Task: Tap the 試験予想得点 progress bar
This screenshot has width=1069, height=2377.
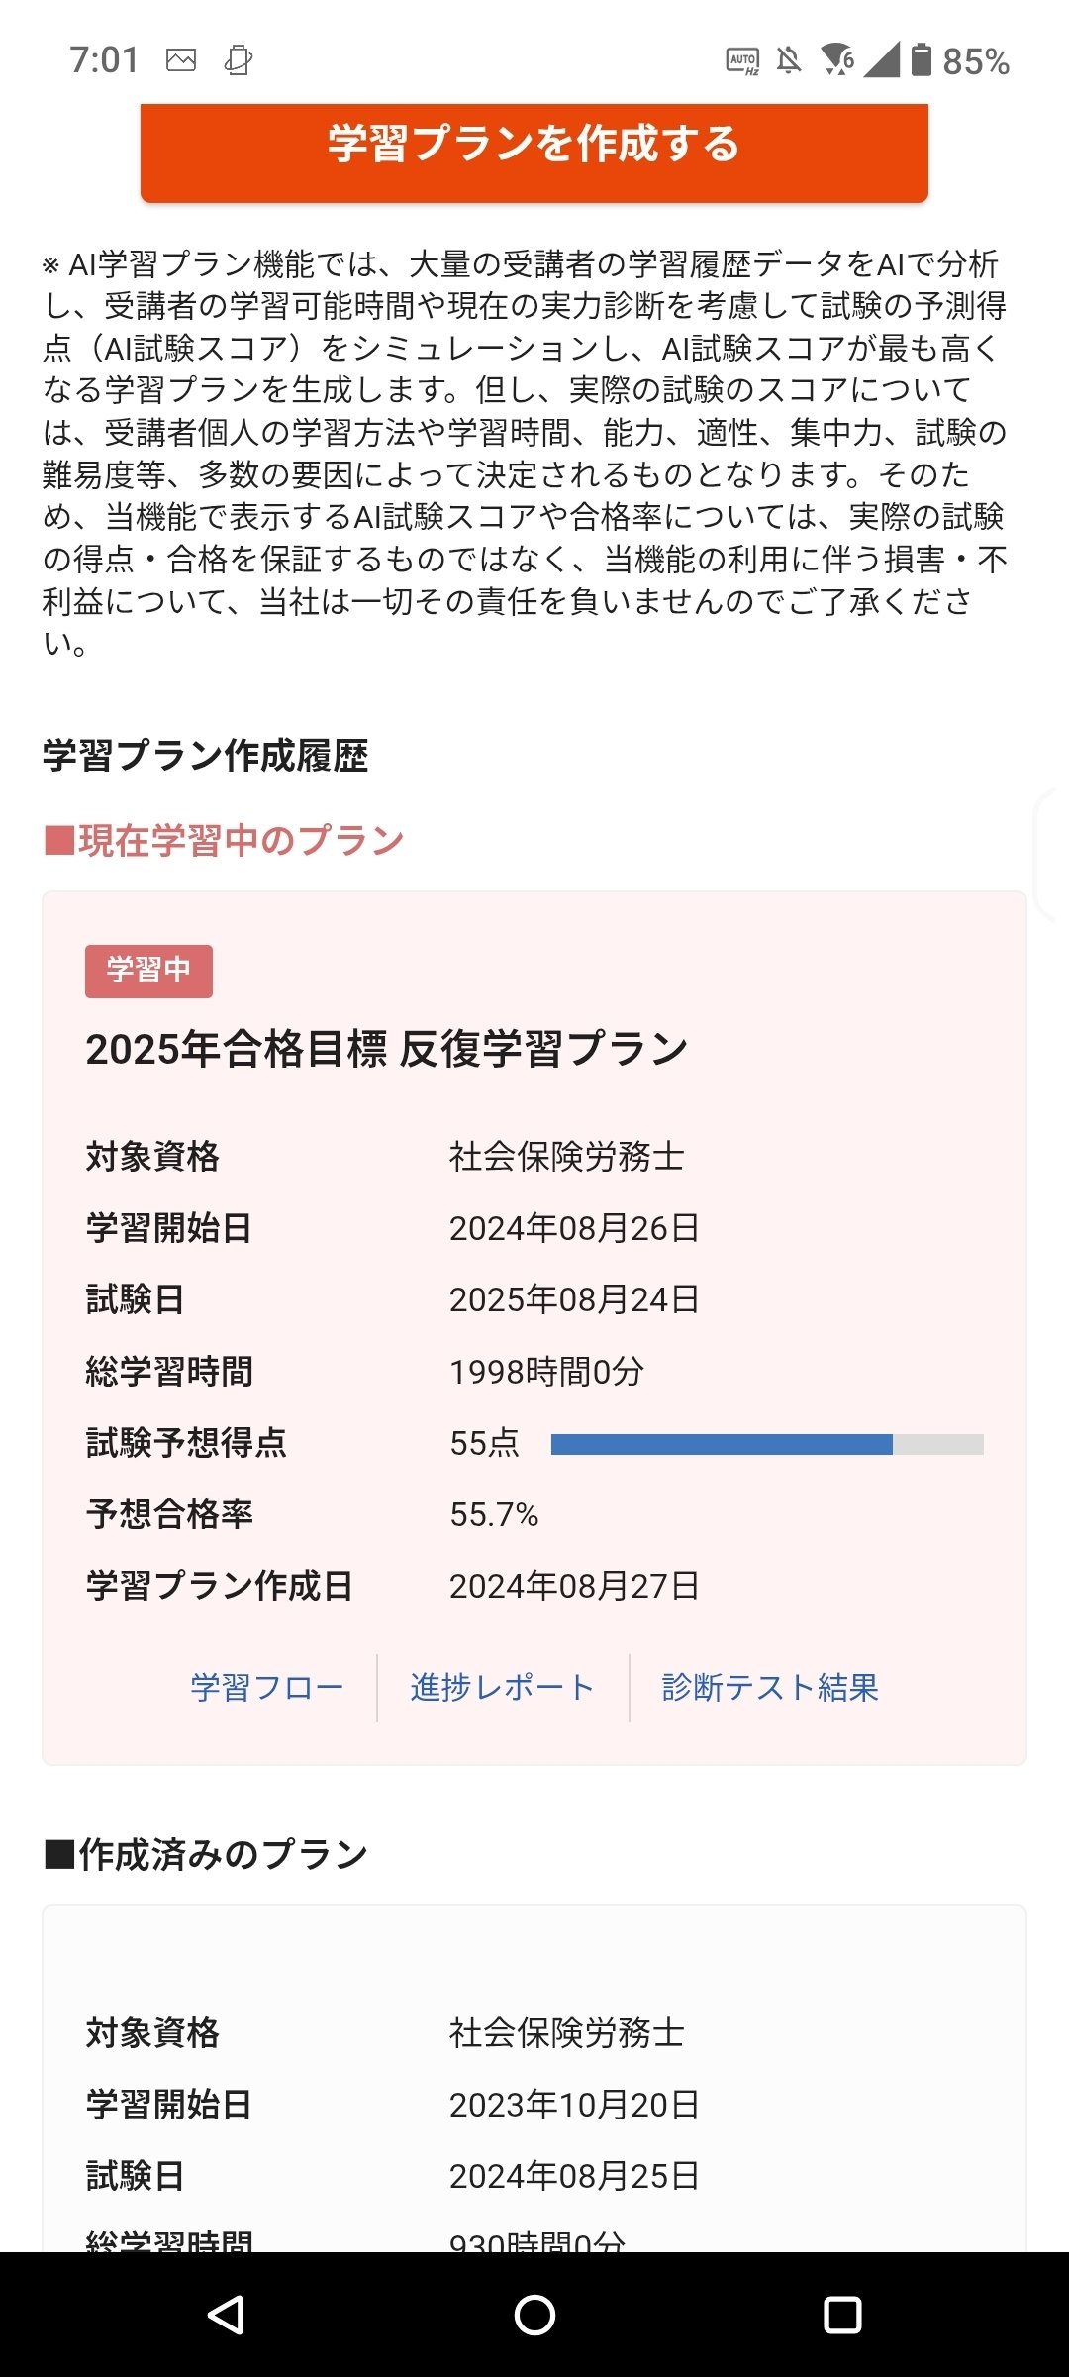Action: point(767,1444)
